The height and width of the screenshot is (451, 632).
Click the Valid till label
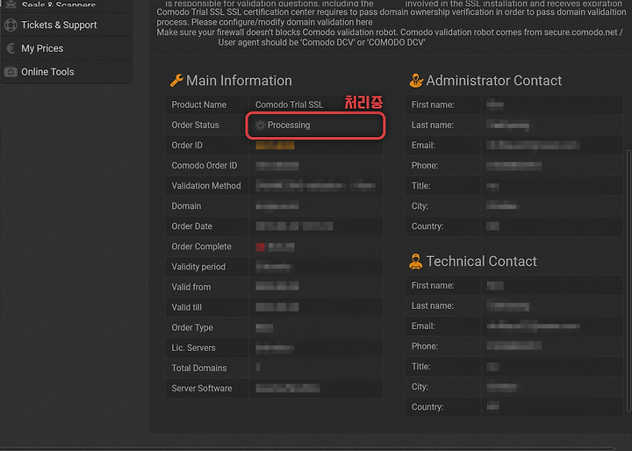186,307
